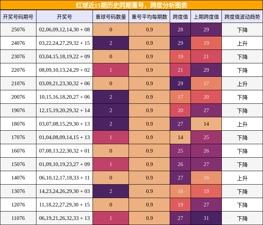
Task: Click trend 上升 in row 24076
Action: 242,43
